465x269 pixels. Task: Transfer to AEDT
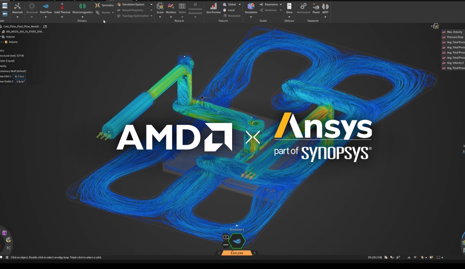(325, 8)
